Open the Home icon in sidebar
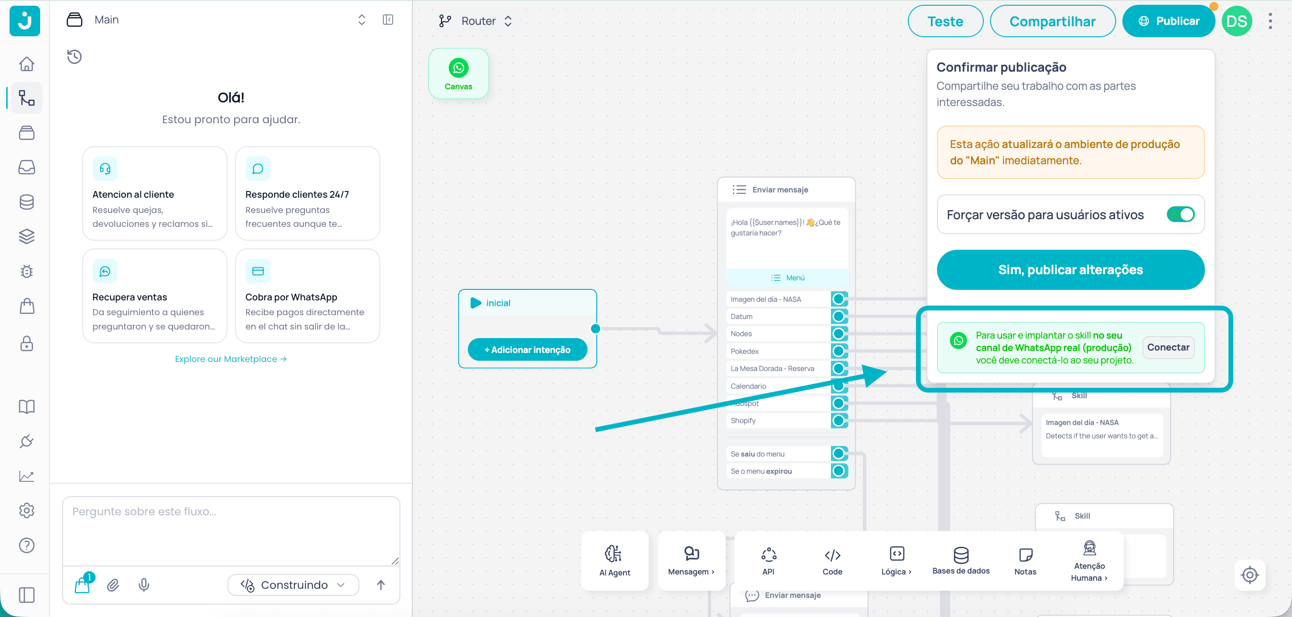Screen dimensions: 1292x617 pyautogui.click(x=27, y=64)
